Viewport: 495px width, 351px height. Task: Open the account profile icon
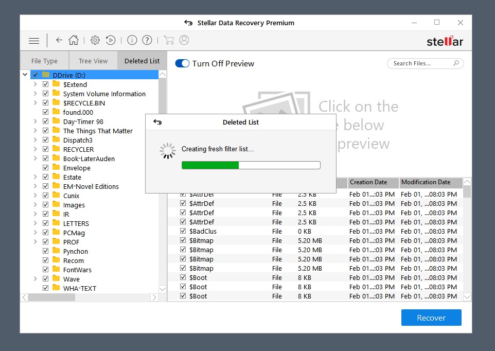(x=184, y=40)
